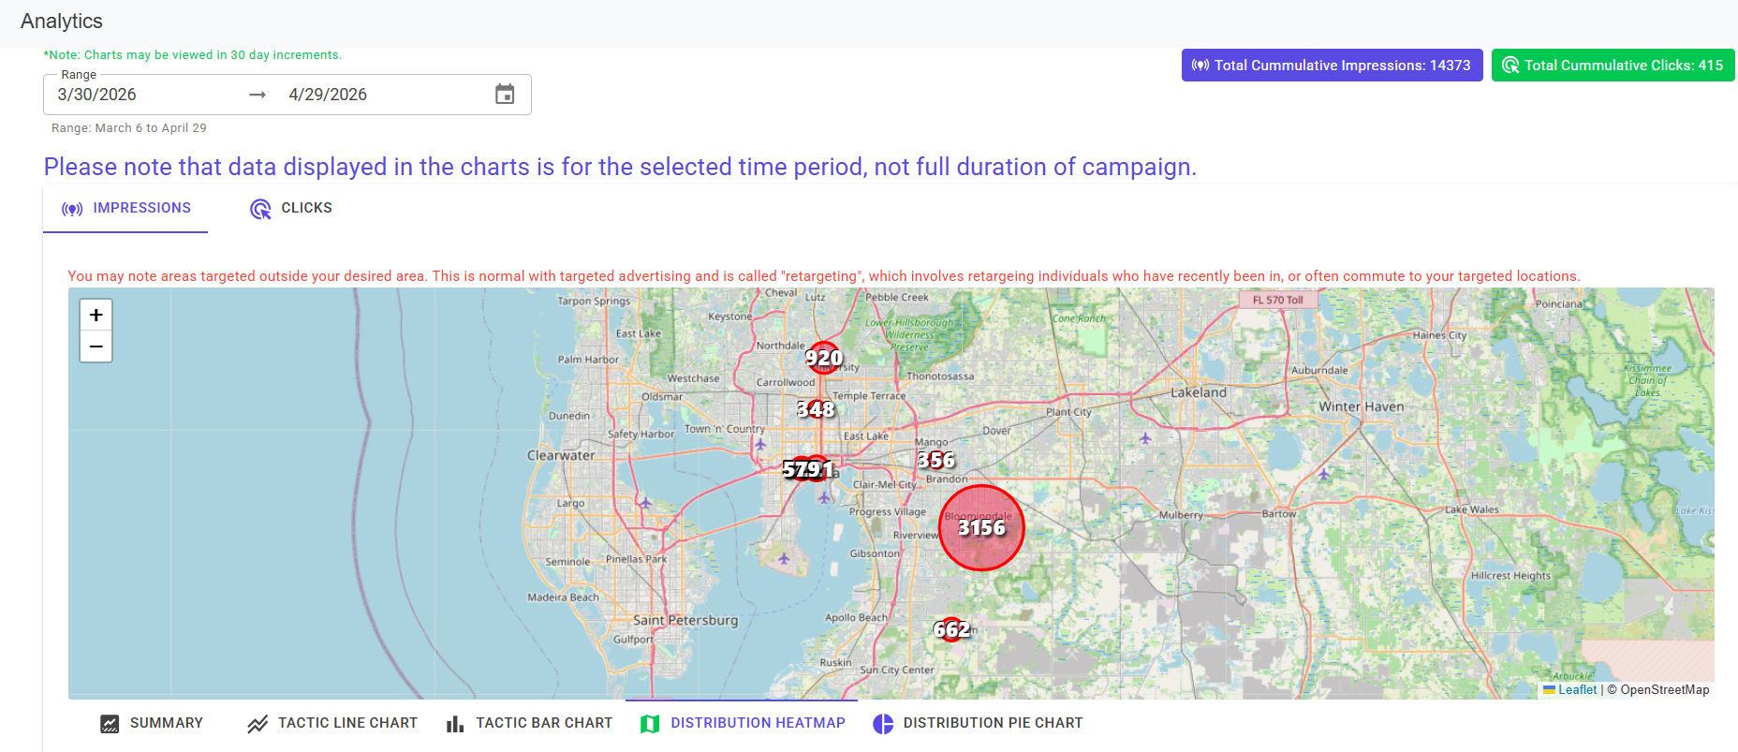1738x752 pixels.
Task: Click the 5791 heatmap marker
Action: tap(809, 468)
